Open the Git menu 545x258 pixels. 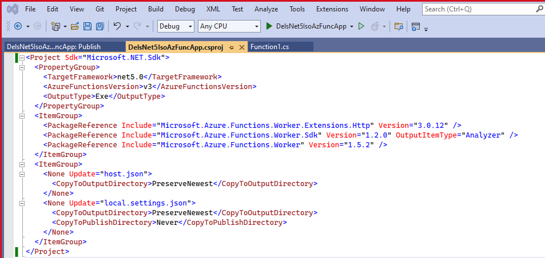click(100, 9)
